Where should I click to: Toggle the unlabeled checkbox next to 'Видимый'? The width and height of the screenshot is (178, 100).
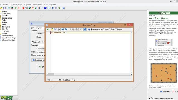click(43, 42)
